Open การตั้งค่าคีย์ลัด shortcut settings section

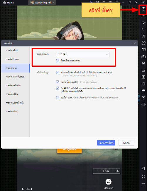[x=15, y=94]
